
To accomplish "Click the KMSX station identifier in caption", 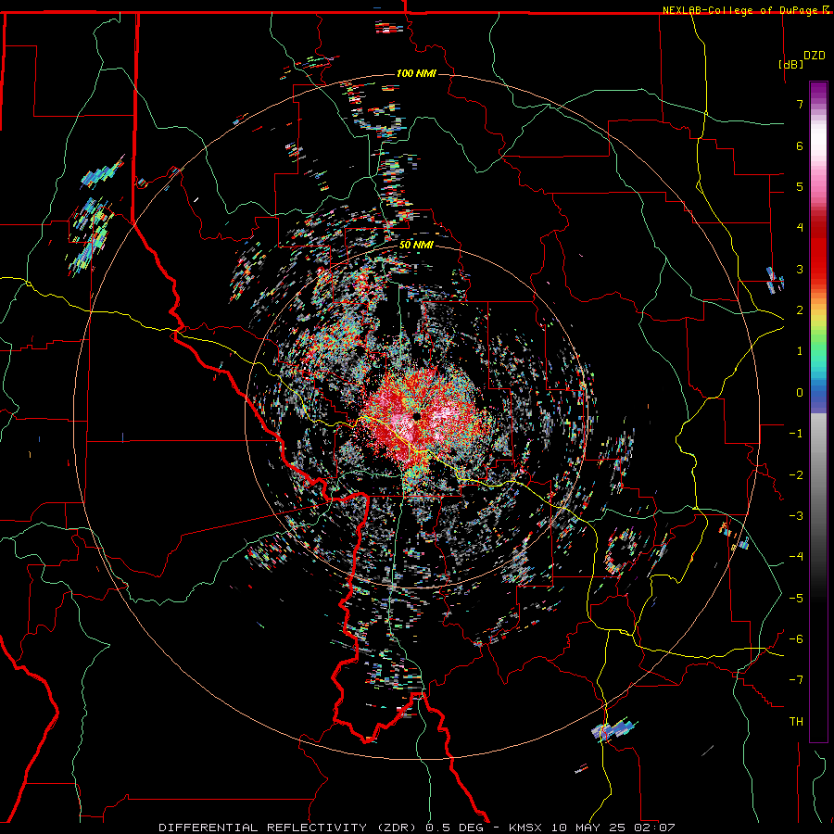I will coord(527,828).
